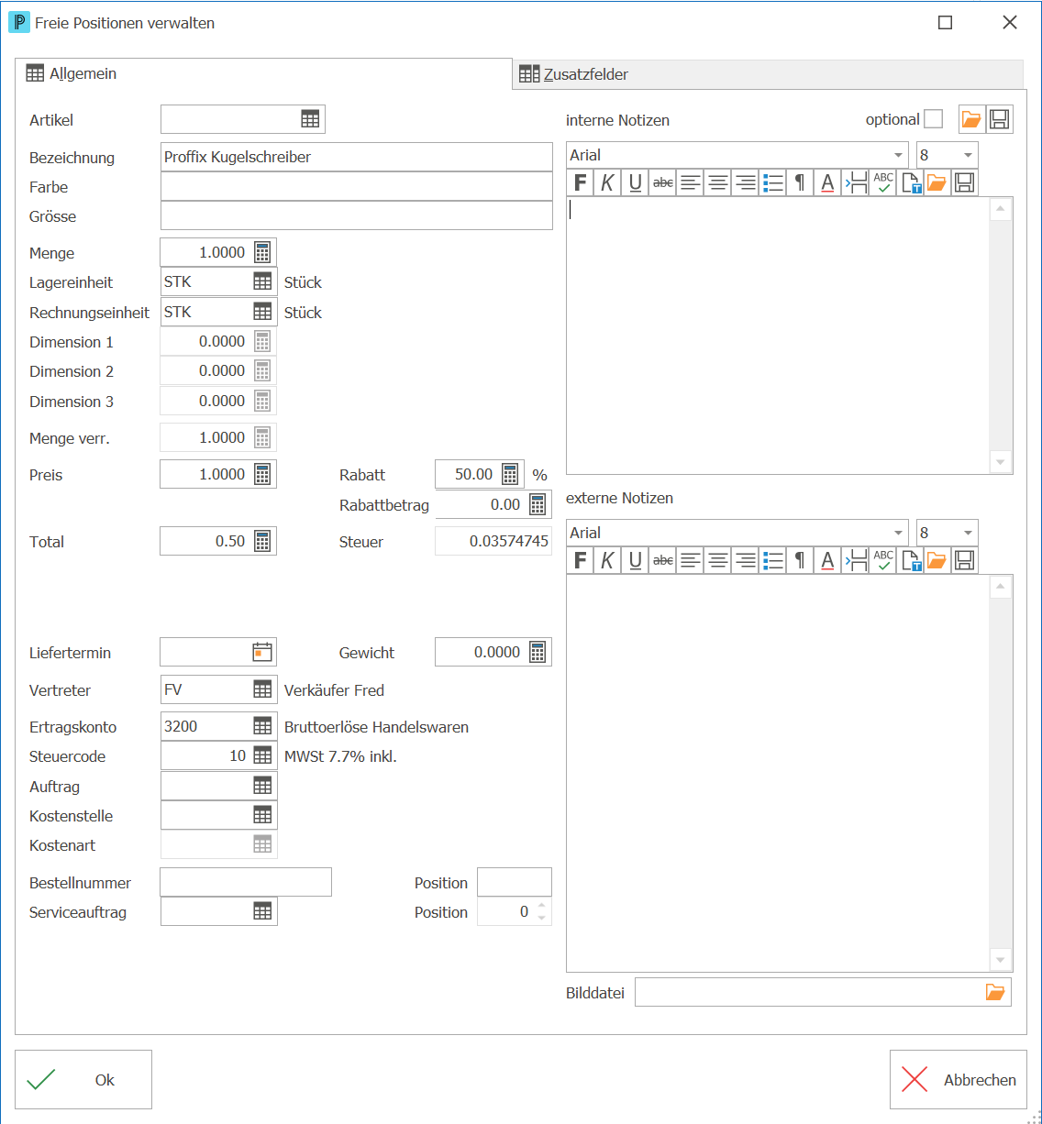1042x1124 pixels.
Task: Open font color picker in externe Notizen toolbar
Action: 827,560
